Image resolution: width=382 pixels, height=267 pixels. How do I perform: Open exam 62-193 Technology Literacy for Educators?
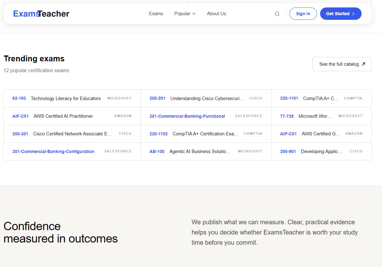[x=72, y=98]
